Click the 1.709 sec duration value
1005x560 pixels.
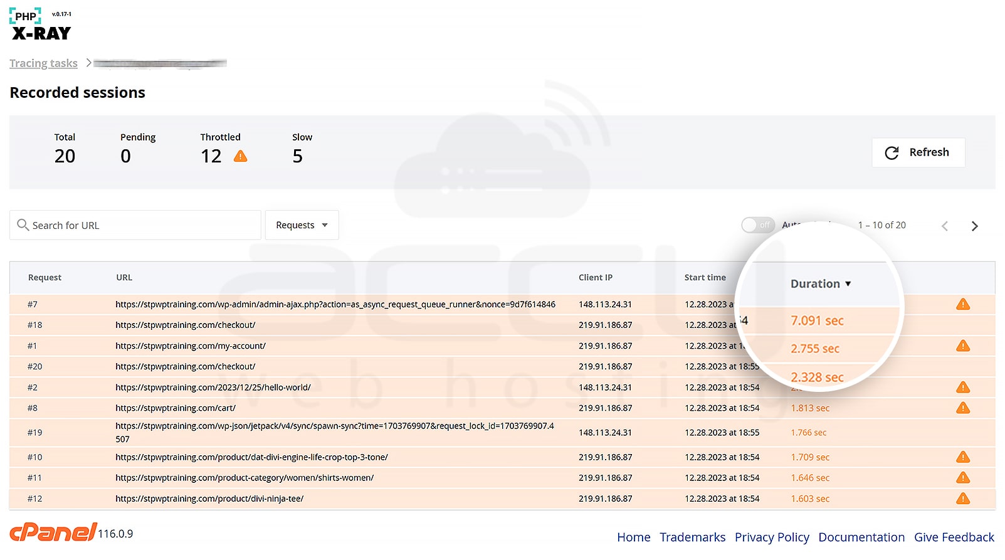click(x=810, y=457)
